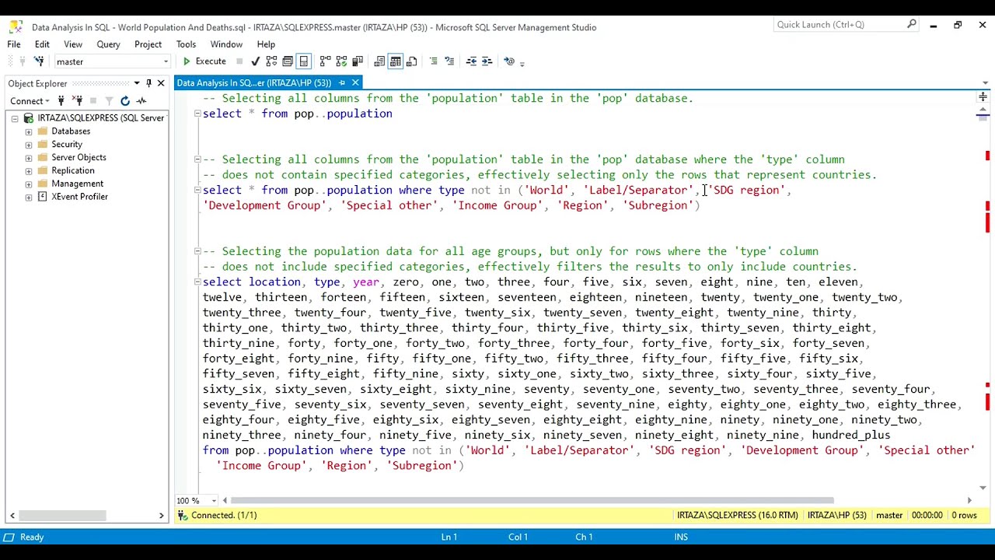Image resolution: width=995 pixels, height=560 pixels.
Task: Toggle Include Client Statistics
Action: point(358,61)
